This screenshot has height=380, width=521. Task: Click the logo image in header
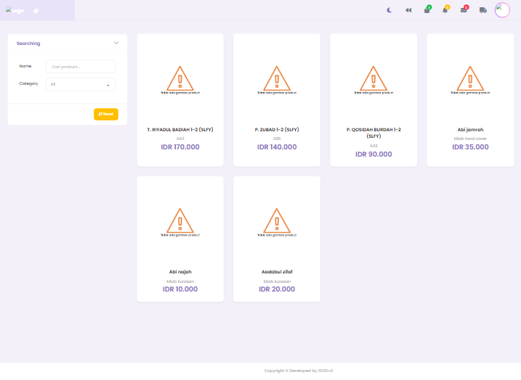[x=15, y=11]
